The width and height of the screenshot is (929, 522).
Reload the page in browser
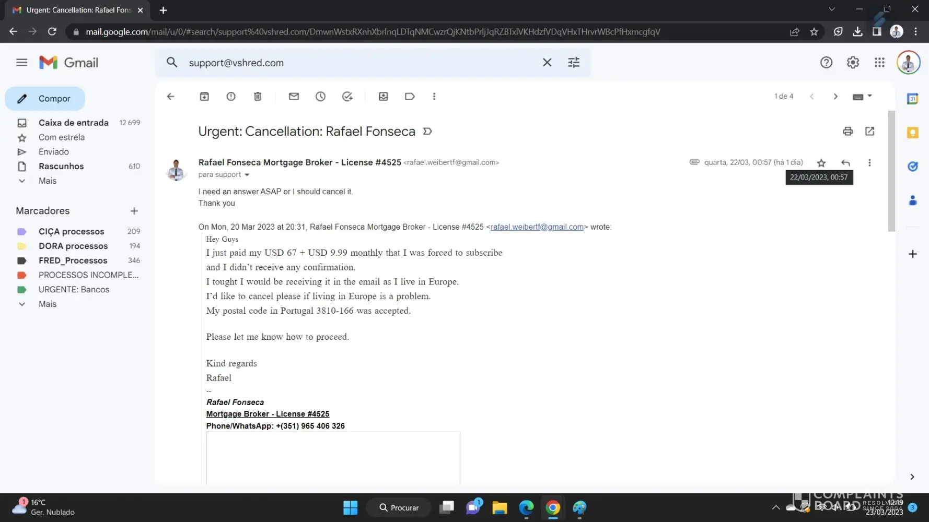[52, 32]
